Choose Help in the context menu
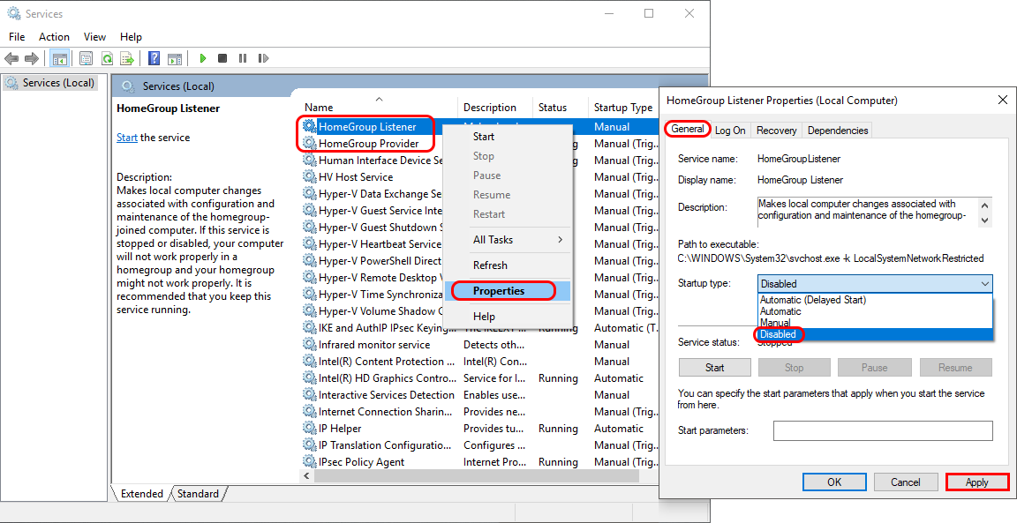The image size is (1017, 523). 508,317
